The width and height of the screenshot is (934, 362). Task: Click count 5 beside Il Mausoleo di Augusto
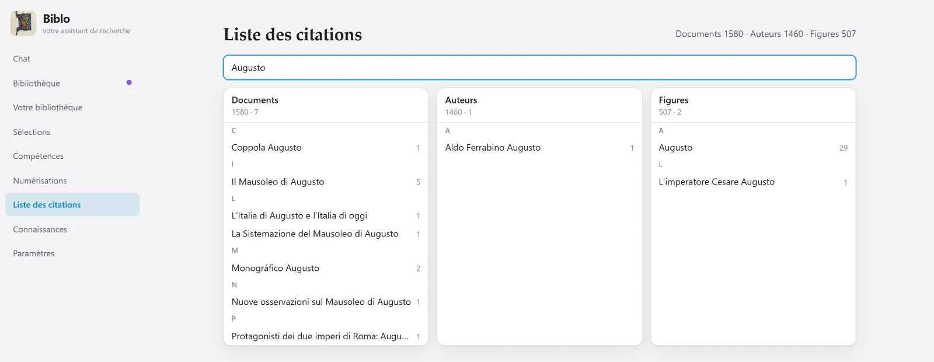tap(418, 182)
